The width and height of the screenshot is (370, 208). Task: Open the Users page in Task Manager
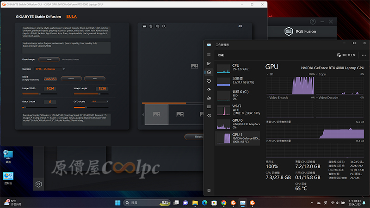(x=209, y=98)
